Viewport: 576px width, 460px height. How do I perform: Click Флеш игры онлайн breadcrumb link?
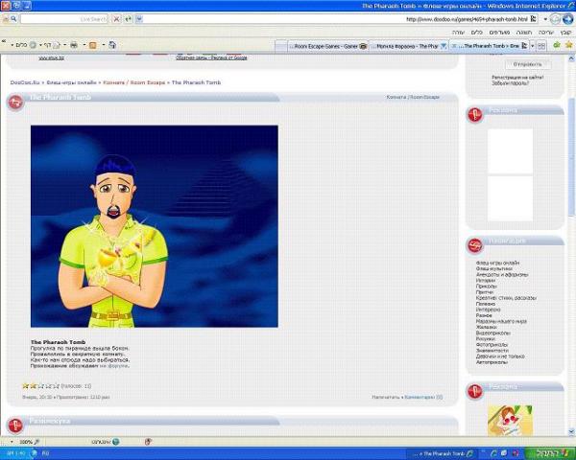pyautogui.click(x=71, y=82)
